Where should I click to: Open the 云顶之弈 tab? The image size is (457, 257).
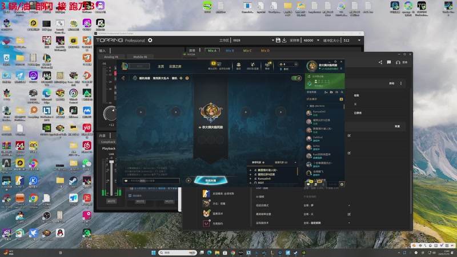[x=175, y=66]
